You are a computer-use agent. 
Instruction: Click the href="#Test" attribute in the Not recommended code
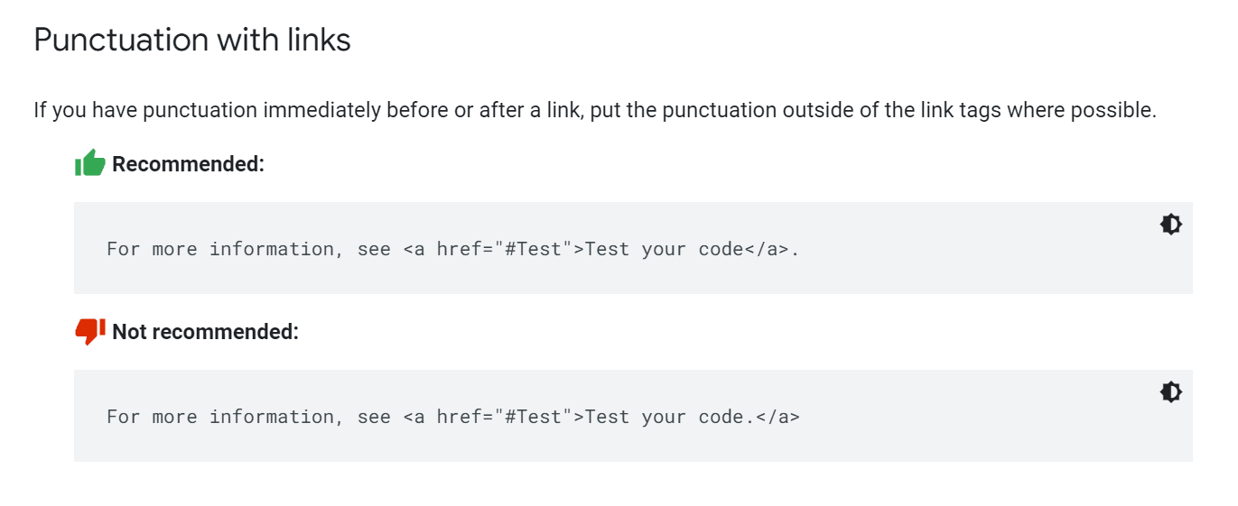pos(505,417)
